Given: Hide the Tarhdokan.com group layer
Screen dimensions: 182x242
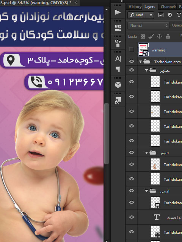Looking at the screenshot, I should point(132,61).
